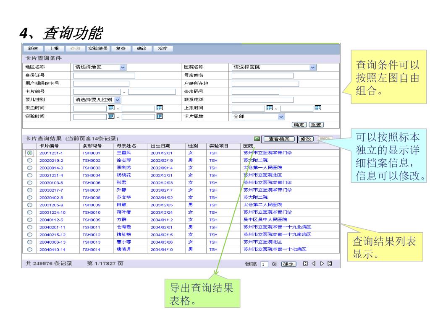
Task: Click the 身份证号 input field
Action: coord(104,75)
